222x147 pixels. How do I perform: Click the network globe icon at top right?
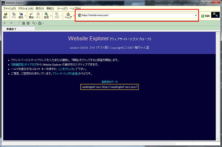click(x=215, y=15)
